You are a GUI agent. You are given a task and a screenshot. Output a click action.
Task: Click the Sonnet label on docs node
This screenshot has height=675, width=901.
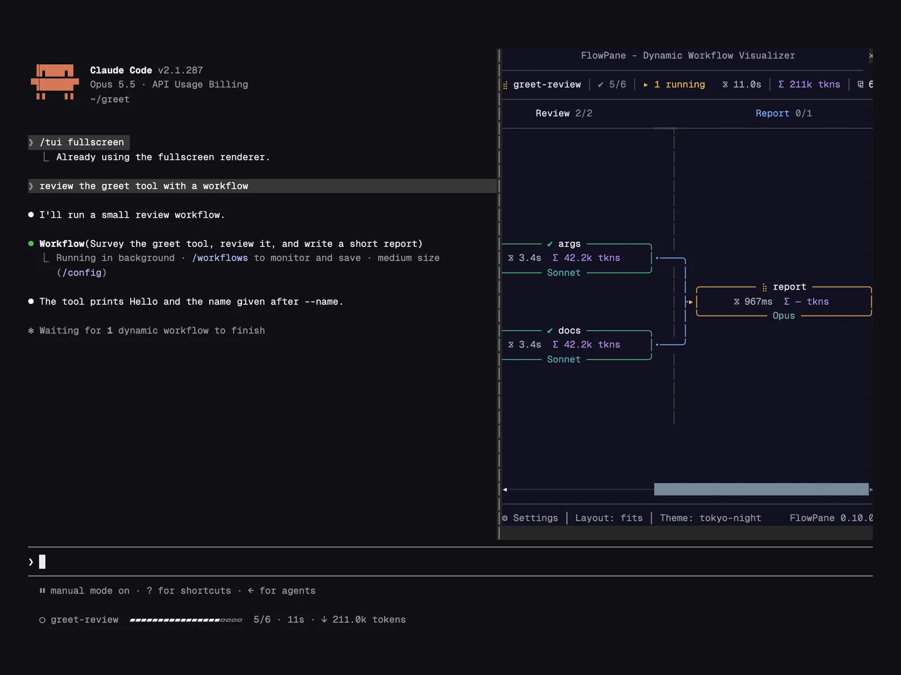coord(564,359)
